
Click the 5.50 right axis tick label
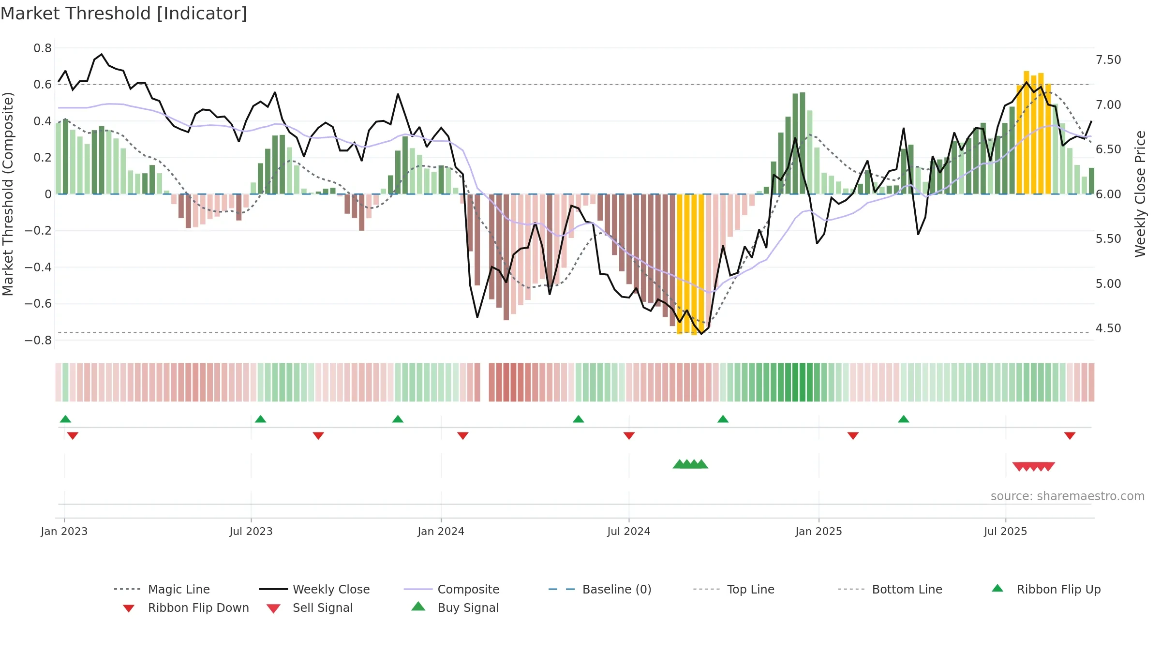tap(1108, 239)
